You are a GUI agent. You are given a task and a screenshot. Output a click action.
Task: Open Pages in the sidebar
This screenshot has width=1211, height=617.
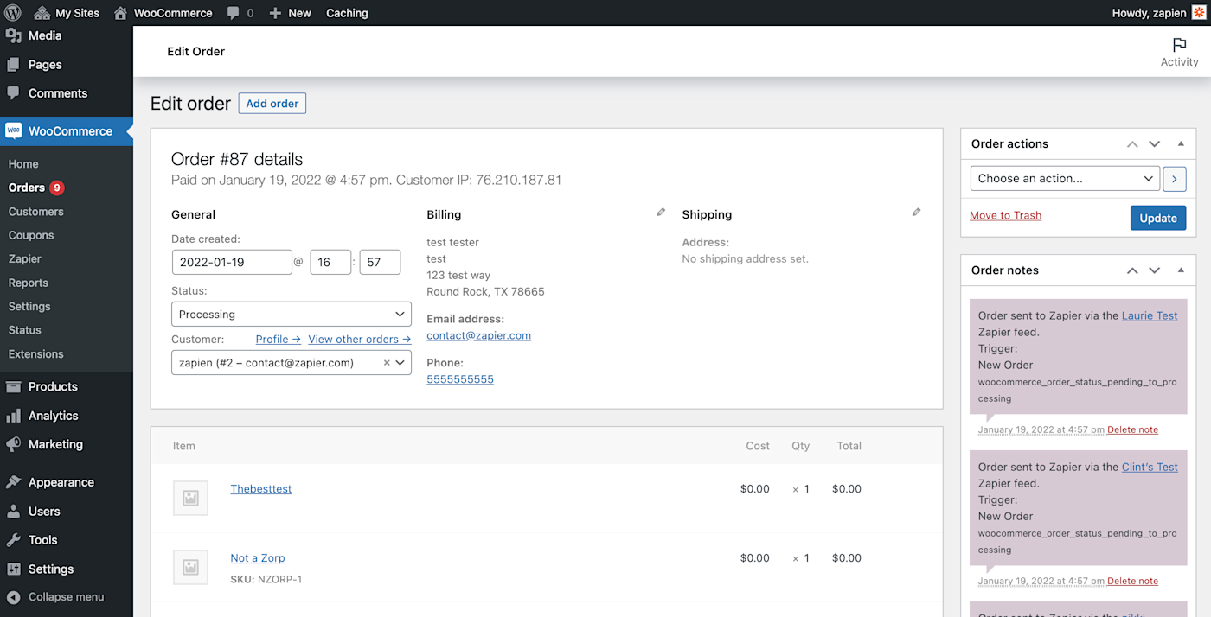click(45, 65)
